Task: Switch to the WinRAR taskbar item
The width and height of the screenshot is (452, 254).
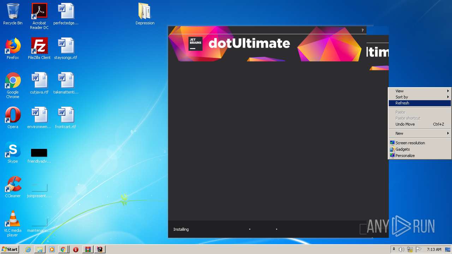Action: coord(88,249)
